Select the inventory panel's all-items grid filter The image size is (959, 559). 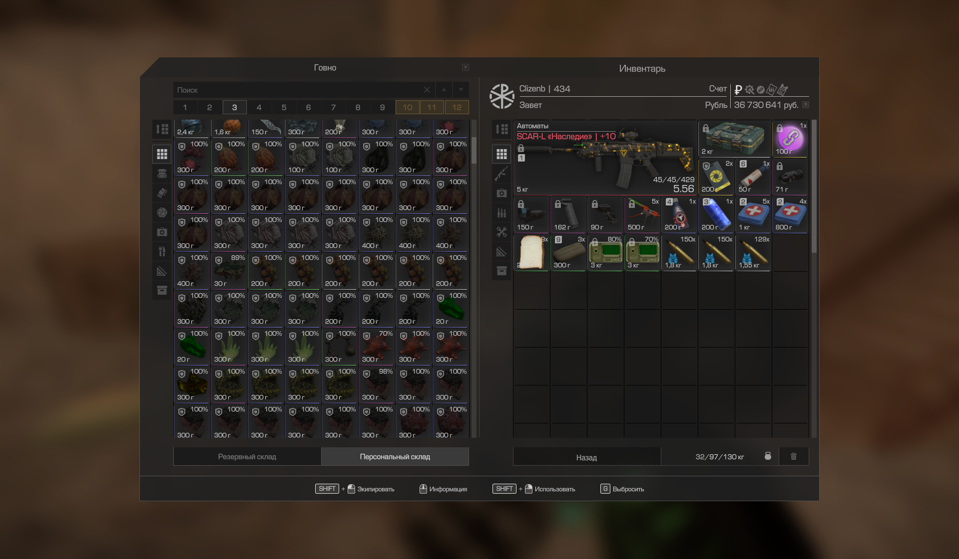501,154
